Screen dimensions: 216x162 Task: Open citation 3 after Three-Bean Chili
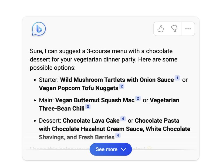88,107
